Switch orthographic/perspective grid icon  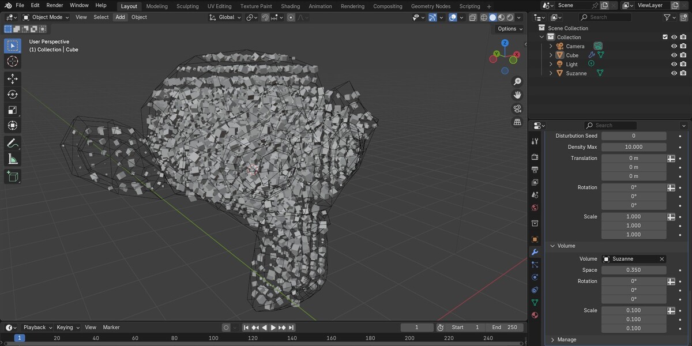coord(517,122)
